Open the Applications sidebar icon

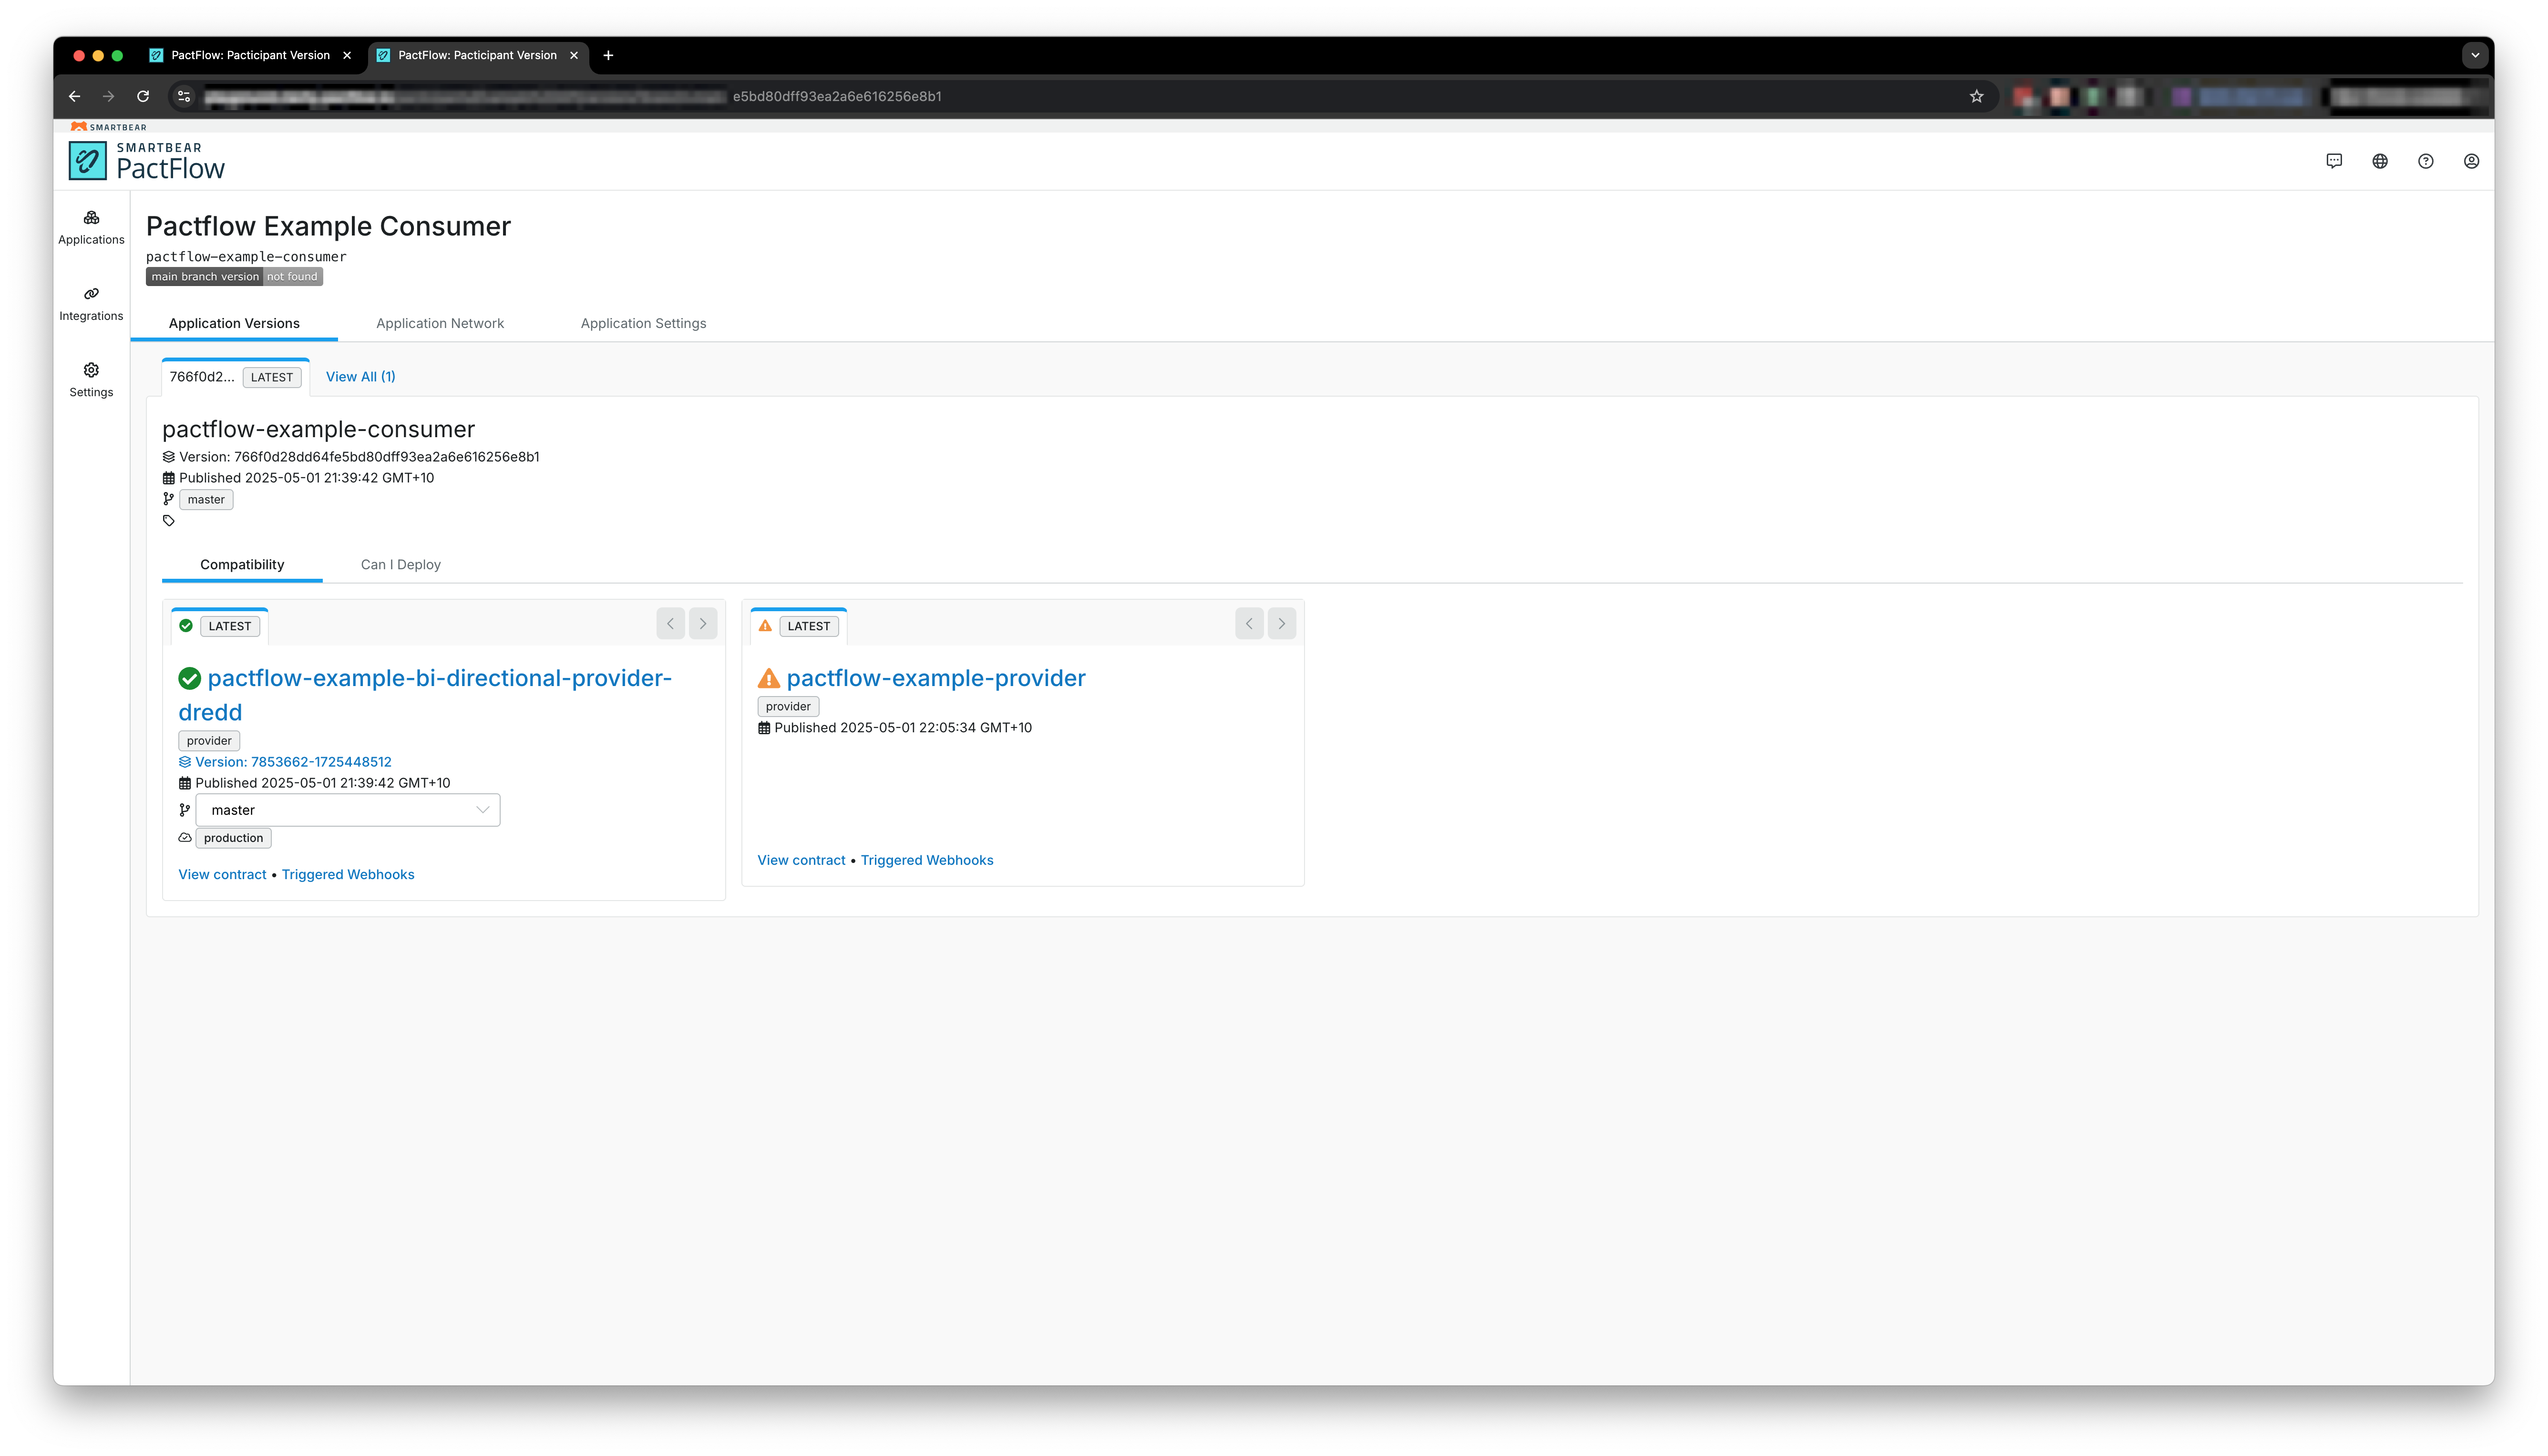coord(91,227)
